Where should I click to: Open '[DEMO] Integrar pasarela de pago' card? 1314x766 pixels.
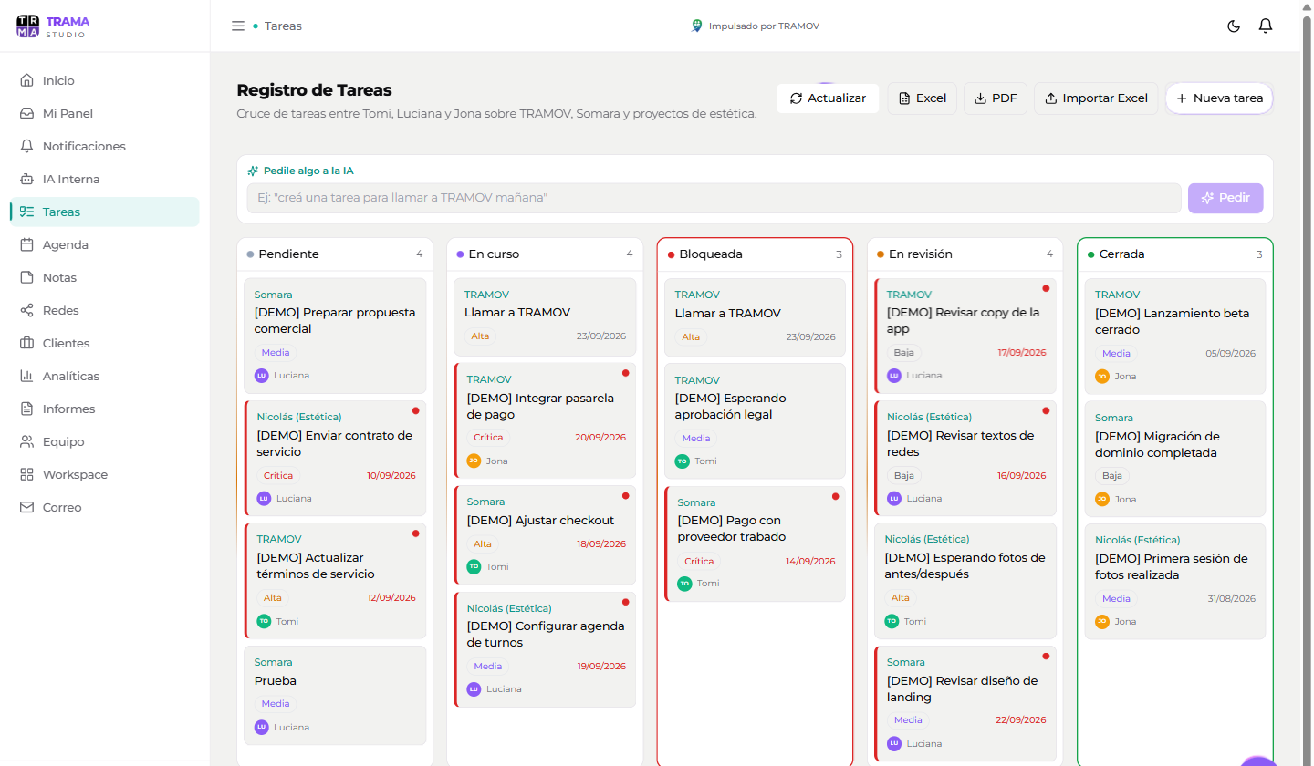(x=545, y=420)
